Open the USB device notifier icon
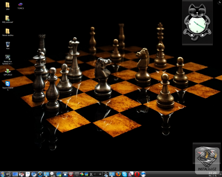 click(x=9, y=174)
